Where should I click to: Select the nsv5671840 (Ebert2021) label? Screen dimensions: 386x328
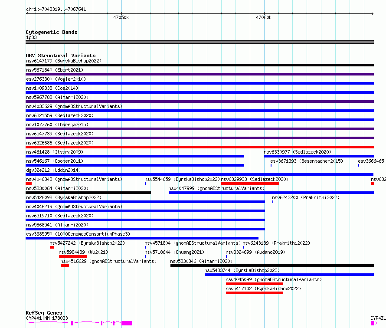pos(55,70)
